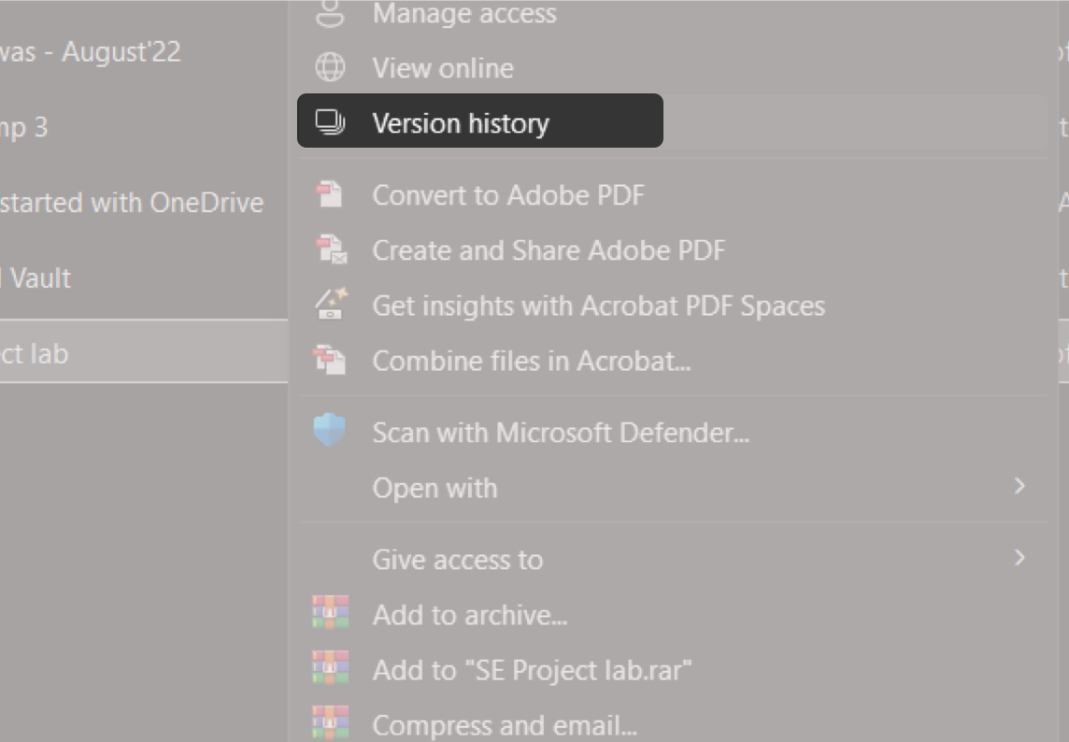Select the Getting started with OneDrive file
The width and height of the screenshot is (1069, 742).
click(131, 203)
